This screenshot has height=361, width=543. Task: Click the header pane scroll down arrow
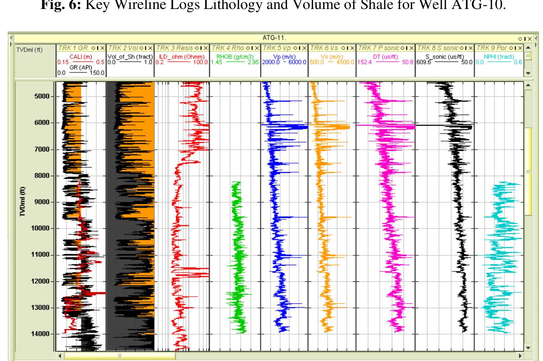pos(528,72)
